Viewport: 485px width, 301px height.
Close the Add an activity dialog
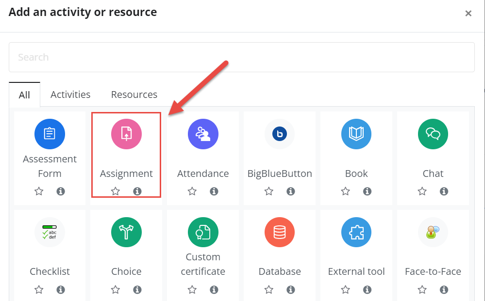(x=468, y=13)
